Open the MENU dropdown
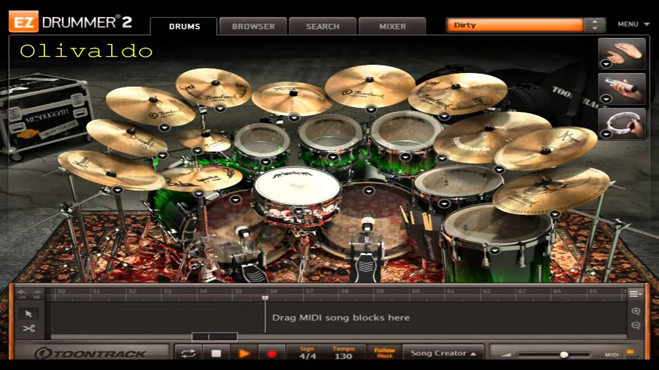The height and width of the screenshot is (370, 659). click(x=635, y=24)
